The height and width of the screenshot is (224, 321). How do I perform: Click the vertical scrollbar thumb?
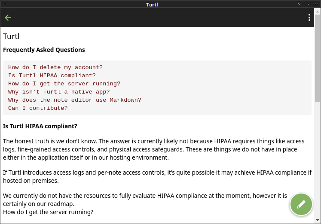317,58
